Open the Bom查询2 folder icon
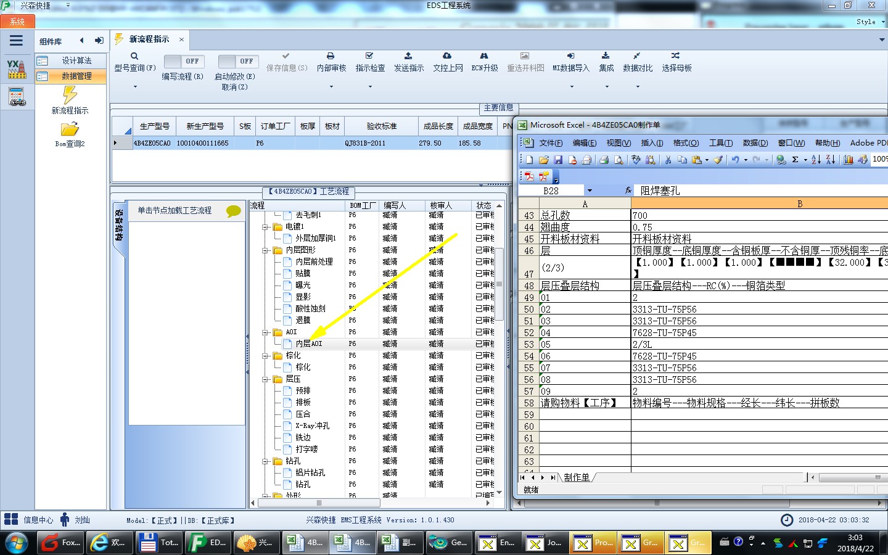This screenshot has height=555, width=888. pyautogui.click(x=70, y=129)
